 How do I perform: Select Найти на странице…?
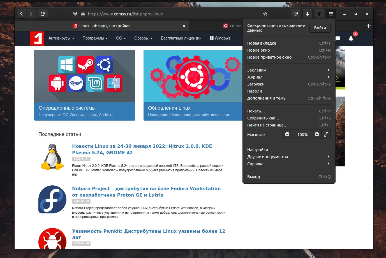[x=289, y=125]
